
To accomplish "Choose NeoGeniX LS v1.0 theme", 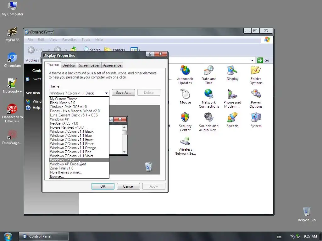I will (79, 123).
